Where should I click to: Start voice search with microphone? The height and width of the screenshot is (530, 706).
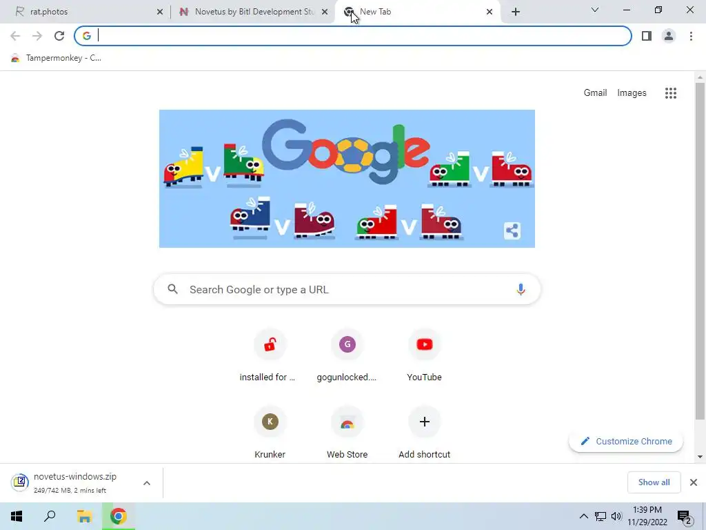(x=521, y=289)
